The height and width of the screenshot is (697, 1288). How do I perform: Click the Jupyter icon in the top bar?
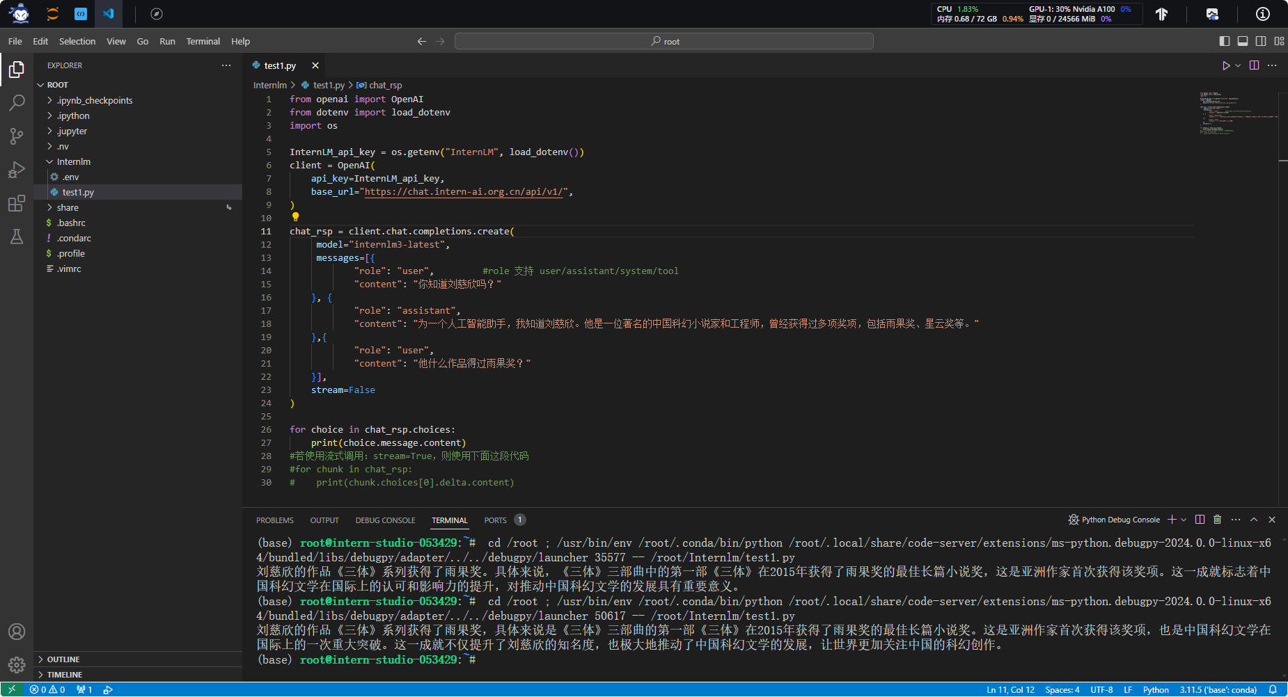click(x=52, y=14)
